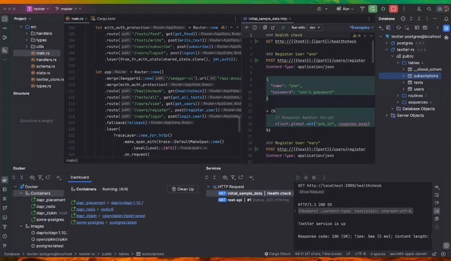
Task: Collapse the Docker Images node
Action: [21, 226]
